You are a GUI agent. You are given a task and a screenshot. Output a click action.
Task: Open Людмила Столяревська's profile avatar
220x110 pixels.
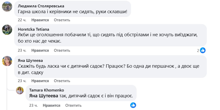7,7
